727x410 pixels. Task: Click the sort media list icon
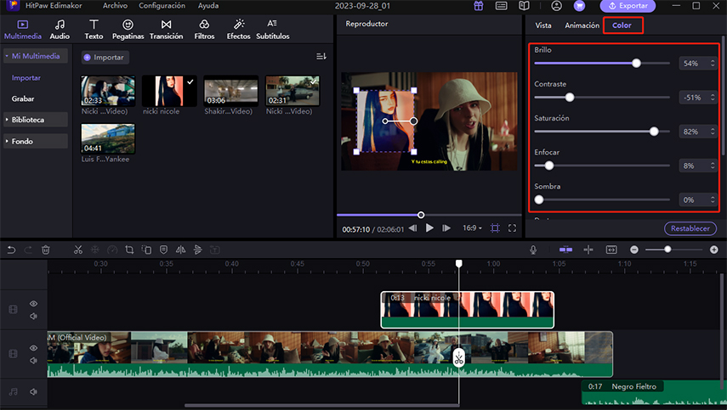coord(321,57)
